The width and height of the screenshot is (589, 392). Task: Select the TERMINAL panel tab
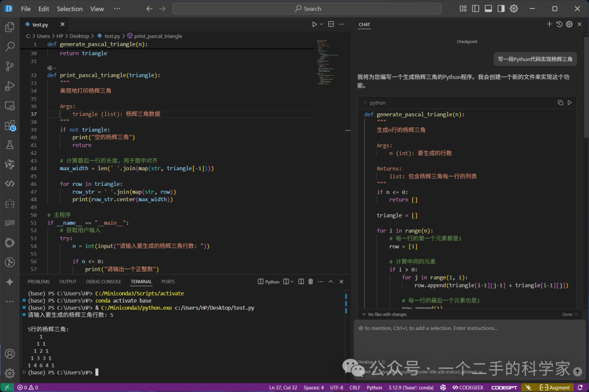click(141, 282)
